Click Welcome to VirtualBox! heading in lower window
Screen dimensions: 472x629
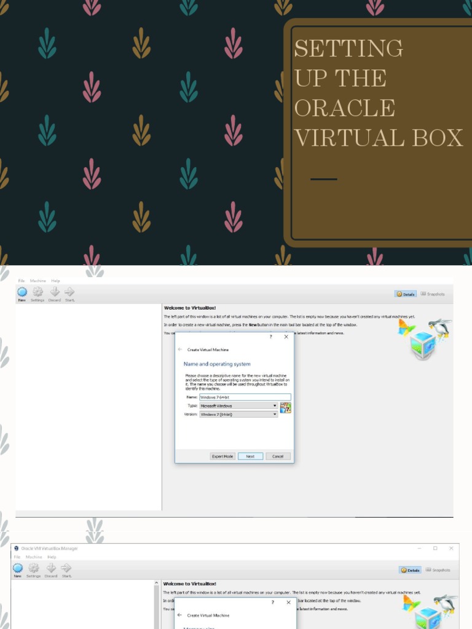[189, 584]
